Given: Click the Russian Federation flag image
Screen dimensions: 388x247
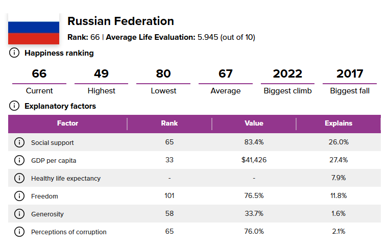Looking at the screenshot, I should 34,29.
